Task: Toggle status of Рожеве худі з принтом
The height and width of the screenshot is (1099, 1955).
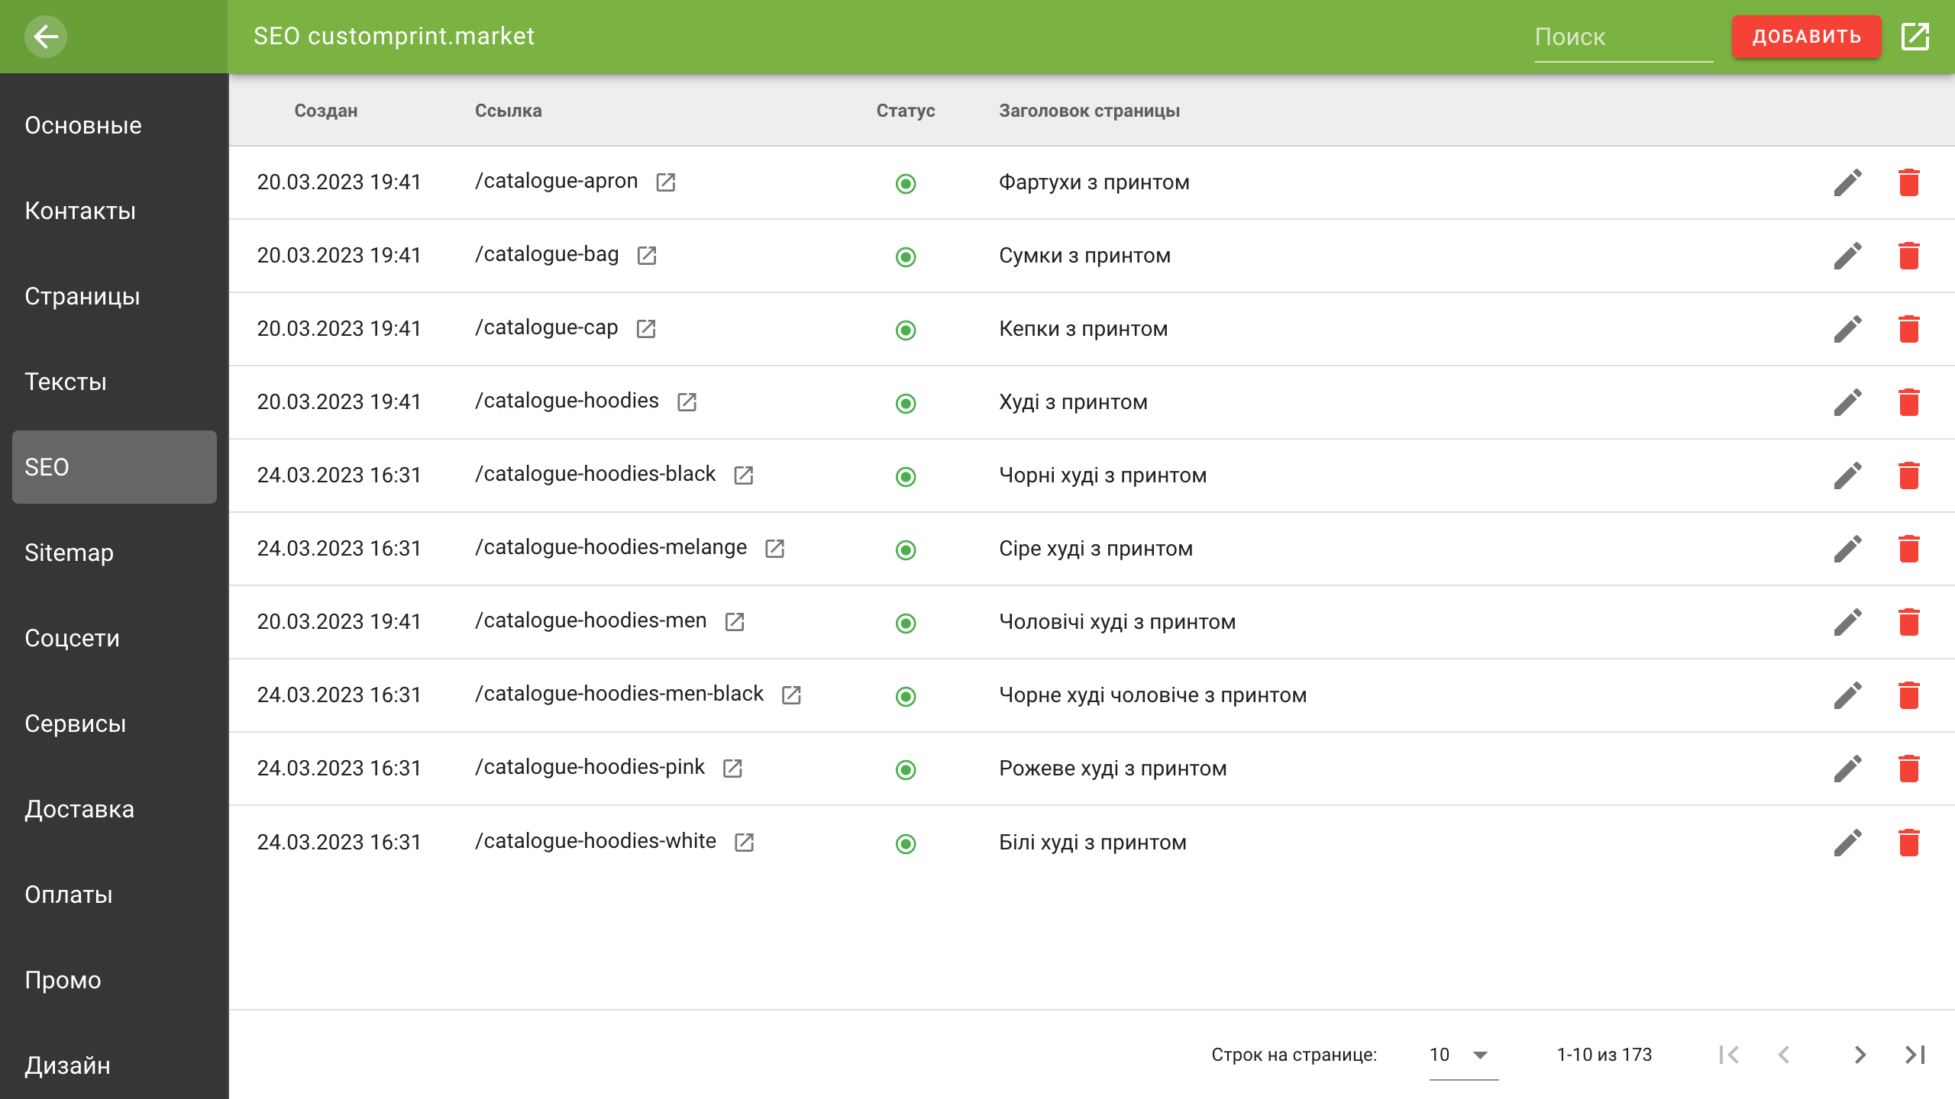Action: point(906,769)
